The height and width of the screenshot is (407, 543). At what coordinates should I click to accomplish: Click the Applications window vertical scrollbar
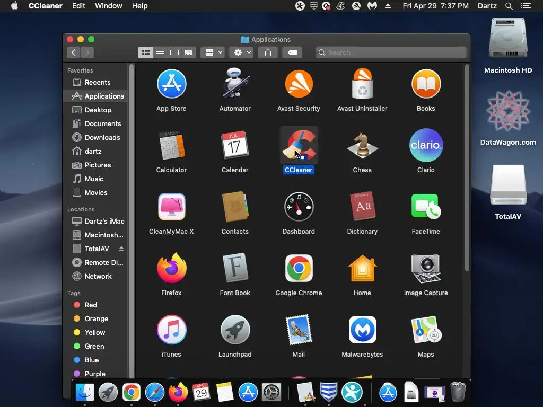tap(467, 168)
